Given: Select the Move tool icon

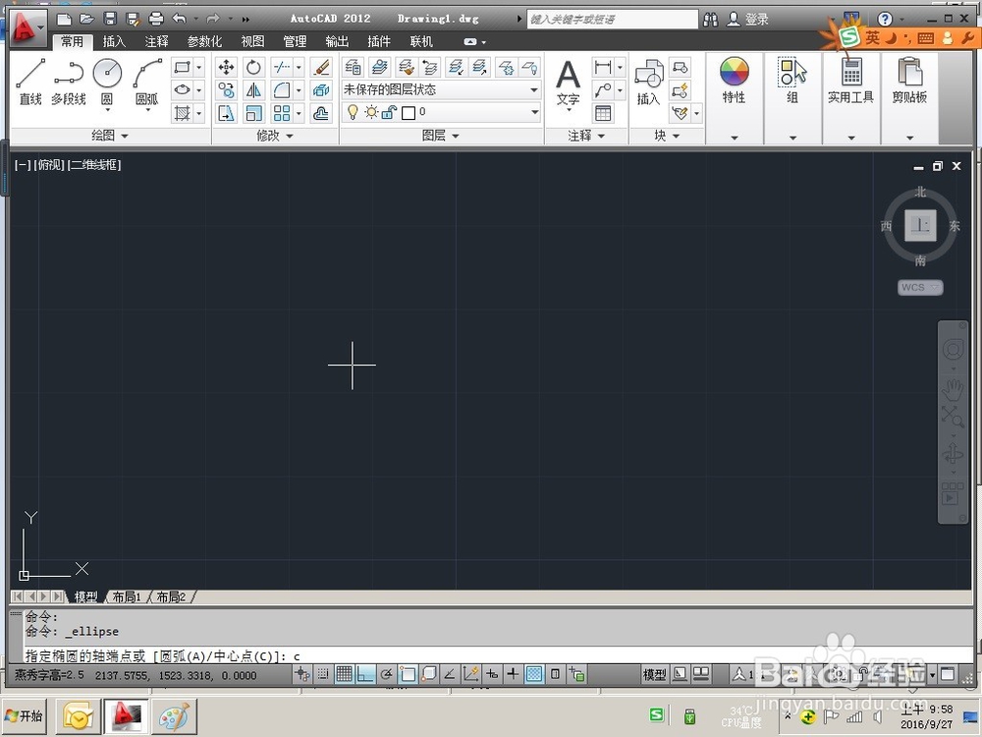Looking at the screenshot, I should 226,67.
